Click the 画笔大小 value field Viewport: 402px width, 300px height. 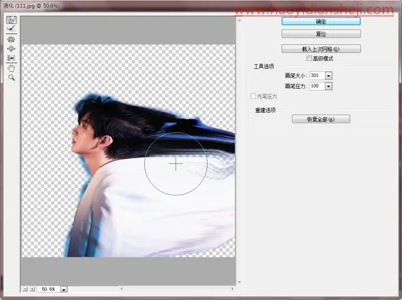pos(317,76)
